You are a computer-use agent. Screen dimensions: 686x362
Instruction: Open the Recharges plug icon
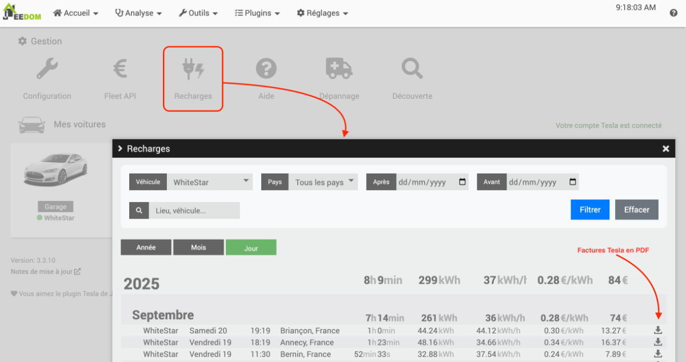pyautogui.click(x=193, y=69)
